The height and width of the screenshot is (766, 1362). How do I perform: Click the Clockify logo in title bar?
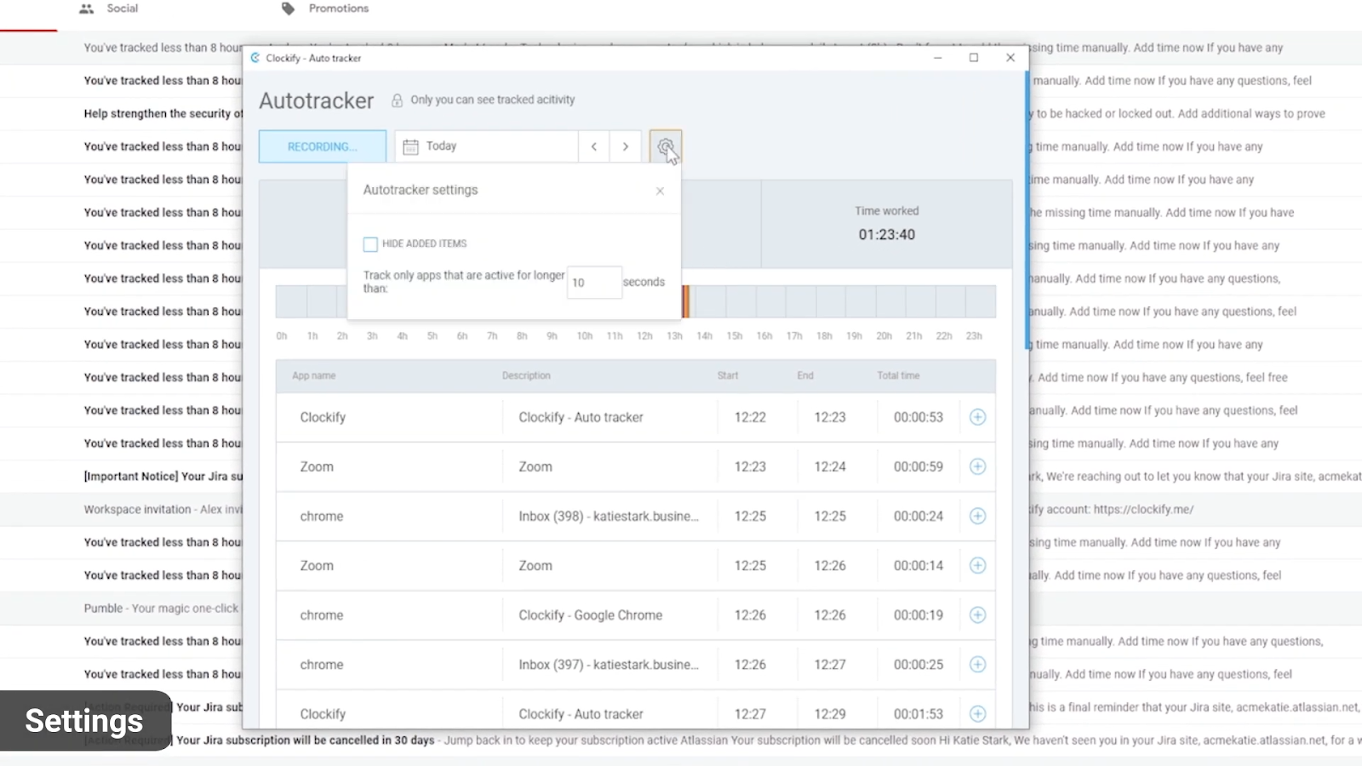tap(255, 58)
